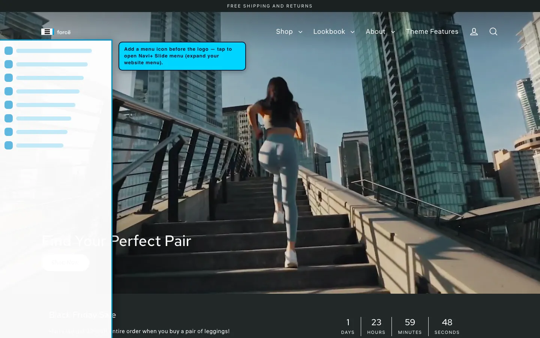Open the account login icon
Screen dimensions: 540x338
point(474,32)
